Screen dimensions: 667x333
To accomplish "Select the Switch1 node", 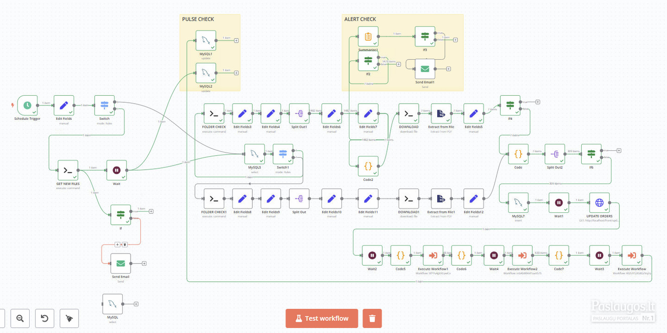I will pos(283,154).
